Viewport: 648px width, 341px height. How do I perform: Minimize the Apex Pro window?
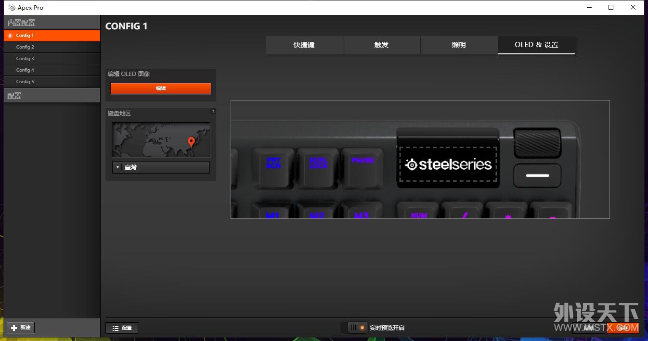pyautogui.click(x=589, y=7)
